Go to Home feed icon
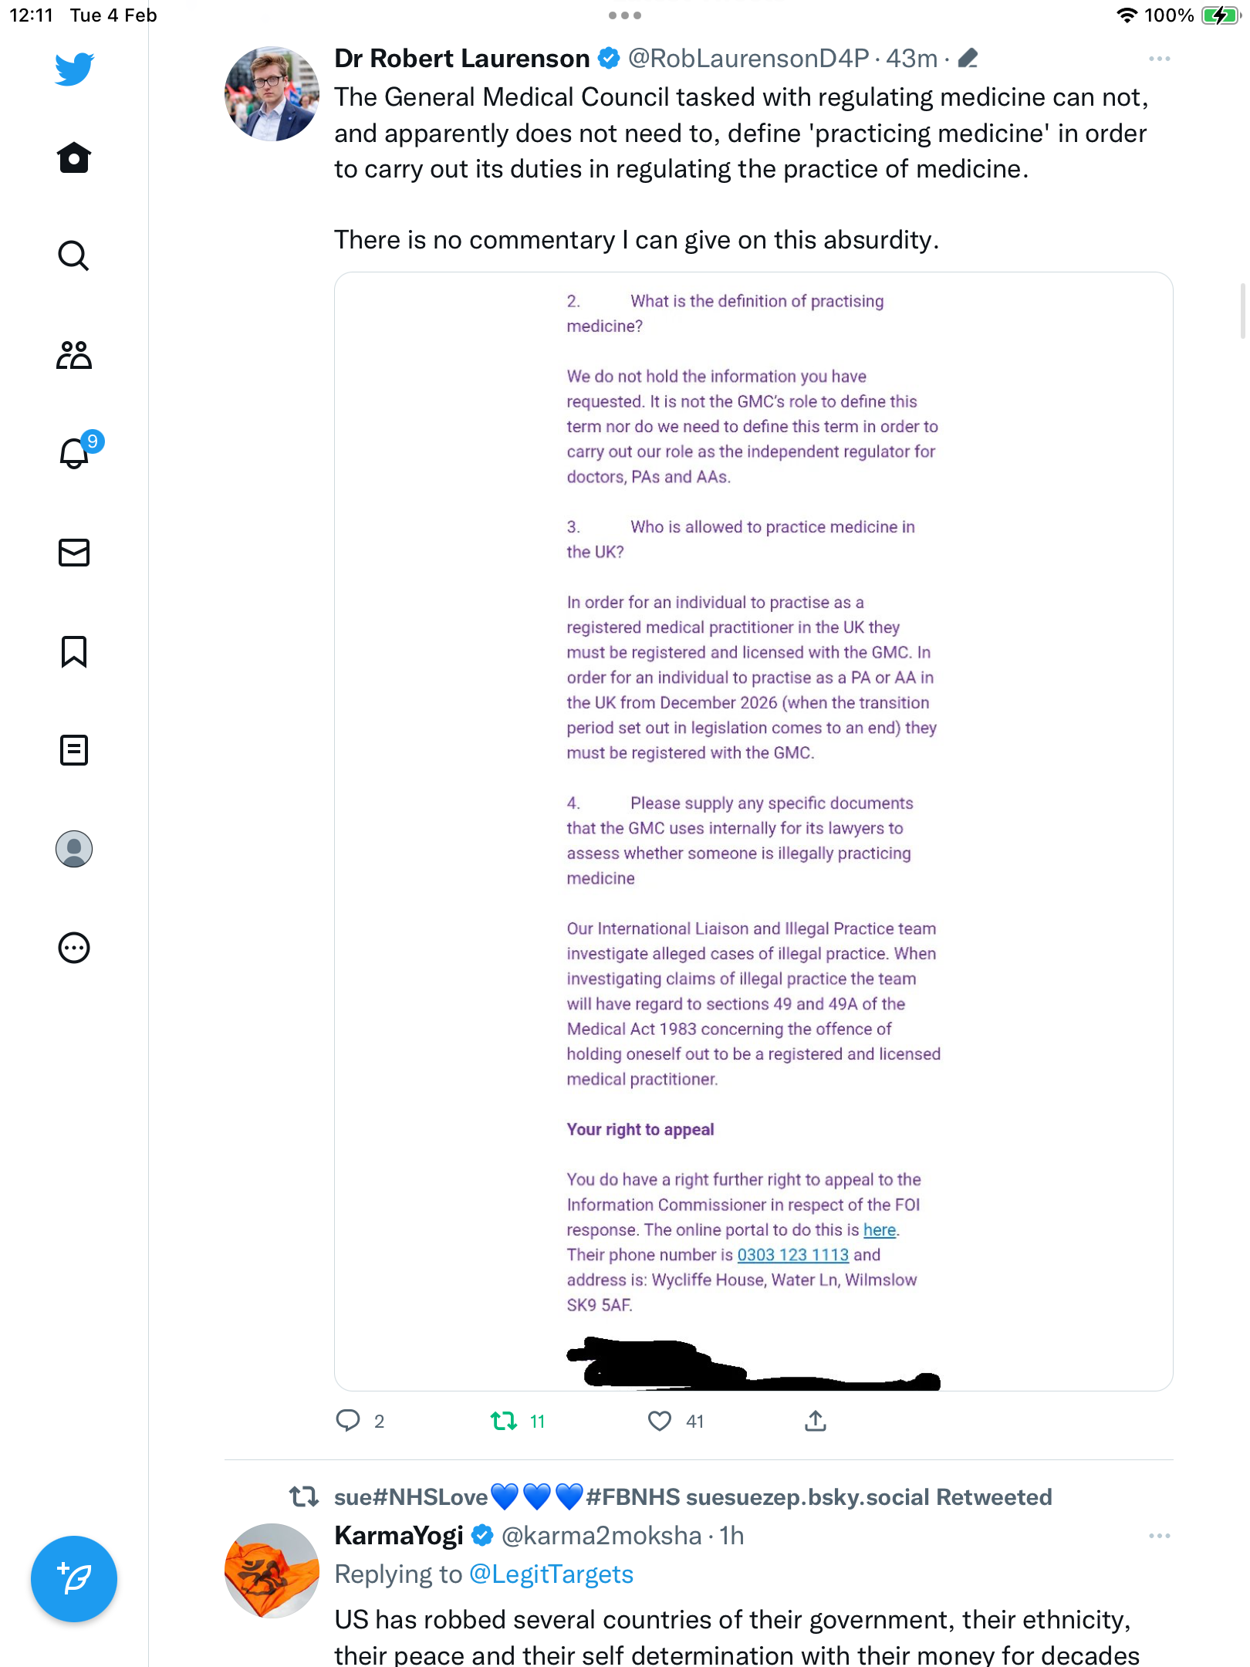The image size is (1250, 1667). 74,157
